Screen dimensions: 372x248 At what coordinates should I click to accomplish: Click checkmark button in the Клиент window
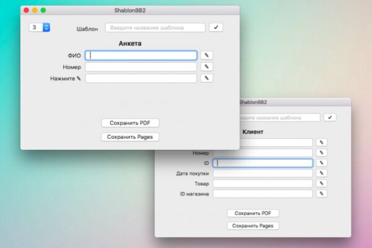pos(330,117)
